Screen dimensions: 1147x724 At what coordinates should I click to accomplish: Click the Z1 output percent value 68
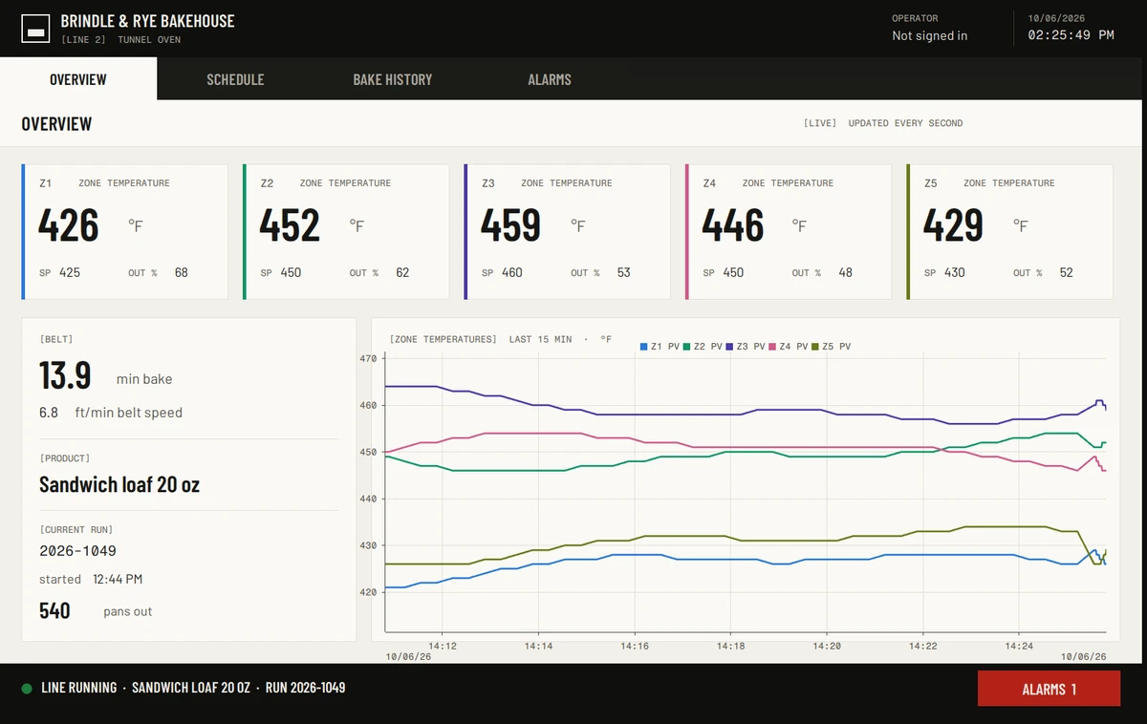(182, 272)
